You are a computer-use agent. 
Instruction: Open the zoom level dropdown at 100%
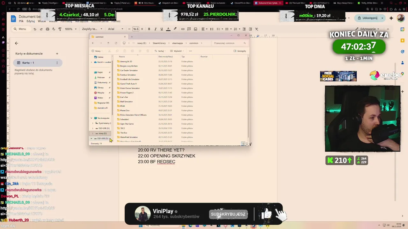pyautogui.click(x=71, y=29)
